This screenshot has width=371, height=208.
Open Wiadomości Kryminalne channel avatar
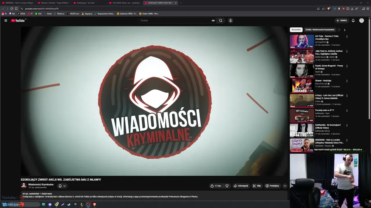pos(24,186)
